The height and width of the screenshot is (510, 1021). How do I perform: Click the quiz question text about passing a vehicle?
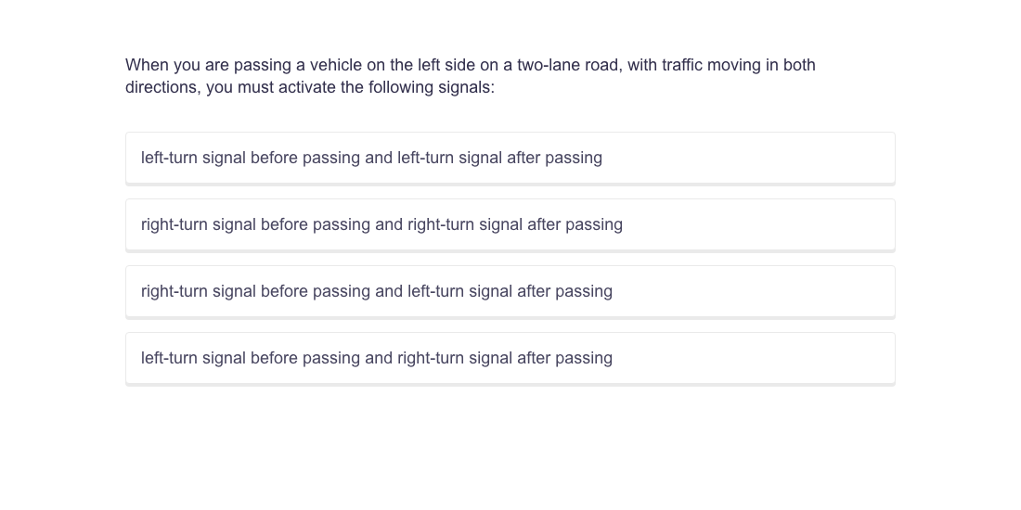point(470,76)
